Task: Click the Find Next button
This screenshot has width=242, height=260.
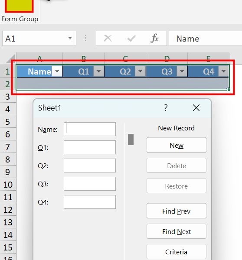Action: pyautogui.click(x=177, y=231)
